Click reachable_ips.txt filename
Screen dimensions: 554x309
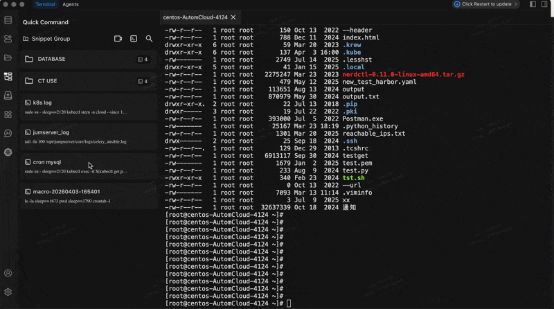(x=374, y=134)
